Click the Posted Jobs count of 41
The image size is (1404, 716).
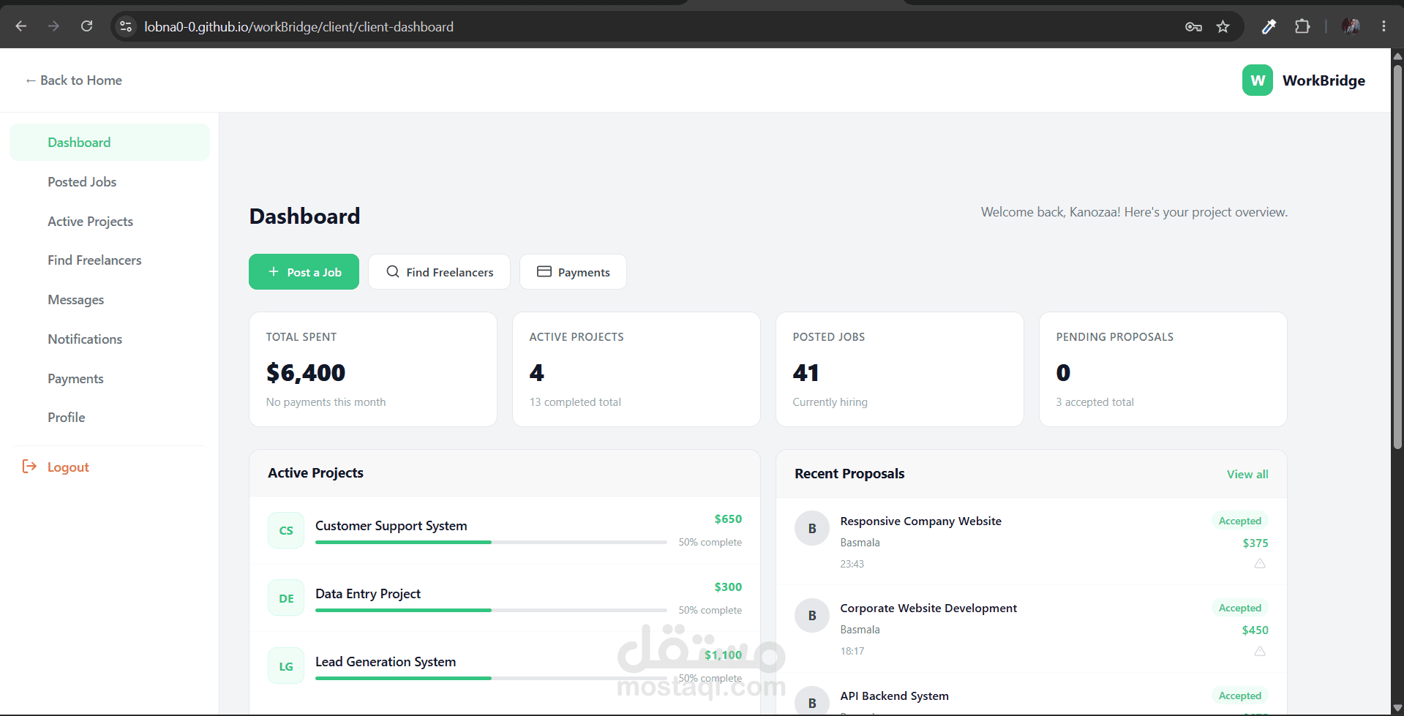click(x=806, y=373)
